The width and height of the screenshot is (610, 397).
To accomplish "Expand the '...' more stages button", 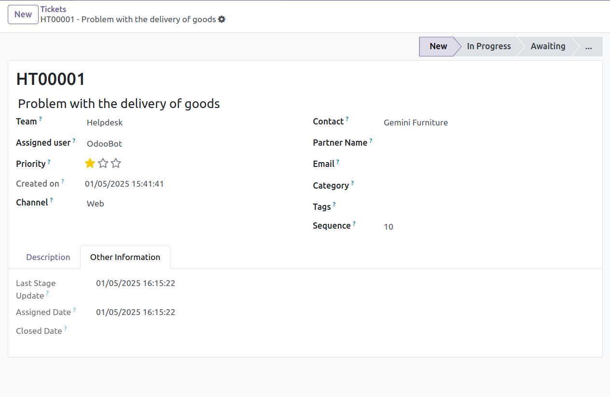I will coord(588,46).
